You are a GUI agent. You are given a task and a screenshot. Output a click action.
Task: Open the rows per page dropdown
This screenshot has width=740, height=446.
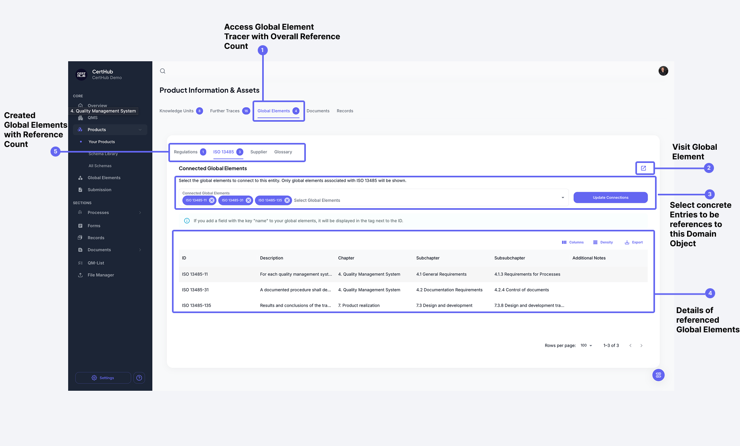coord(586,346)
